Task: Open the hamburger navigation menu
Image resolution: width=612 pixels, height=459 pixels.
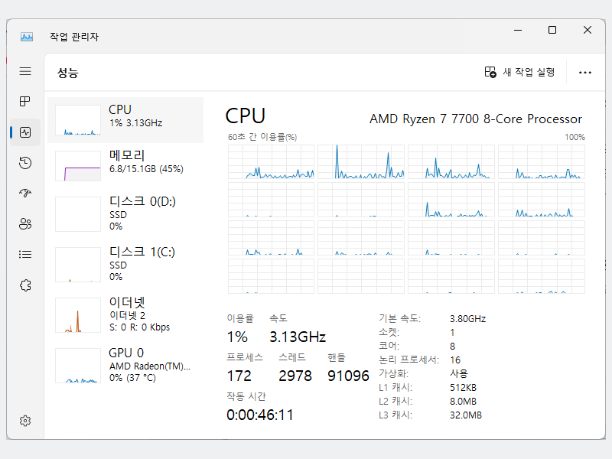Action: [x=25, y=71]
